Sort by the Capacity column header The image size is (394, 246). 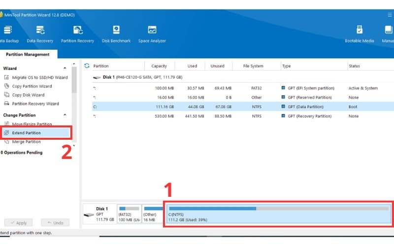click(159, 66)
